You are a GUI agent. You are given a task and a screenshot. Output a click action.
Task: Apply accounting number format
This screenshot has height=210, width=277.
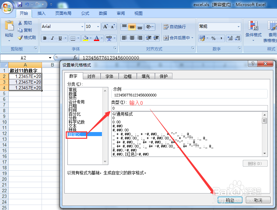[202, 38]
